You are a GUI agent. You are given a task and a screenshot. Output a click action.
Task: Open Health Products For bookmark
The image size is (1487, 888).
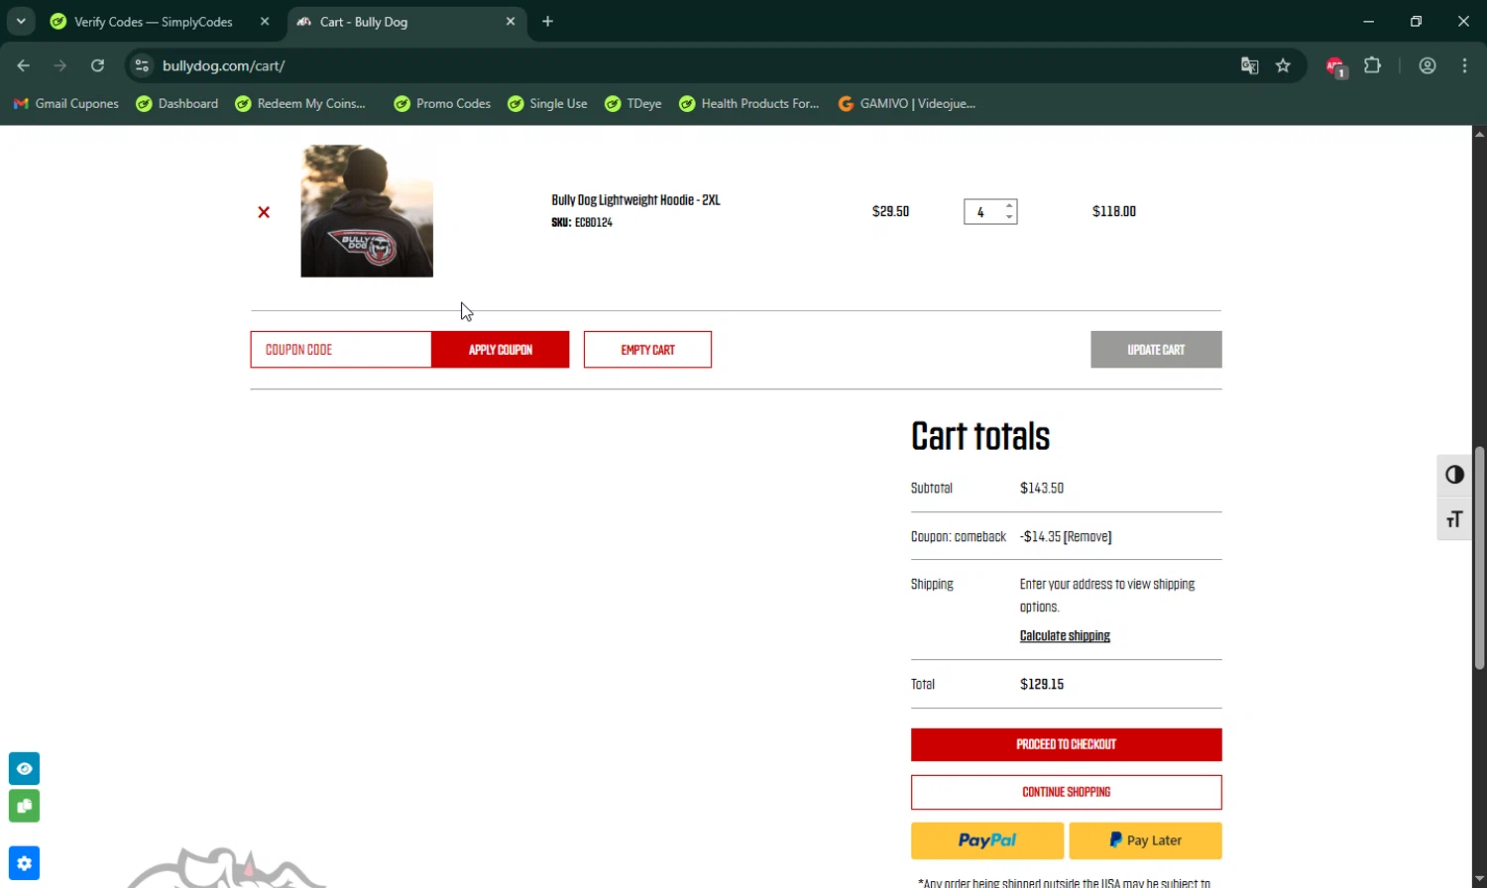(749, 103)
